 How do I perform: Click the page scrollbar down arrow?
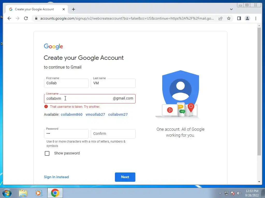pos(259,182)
